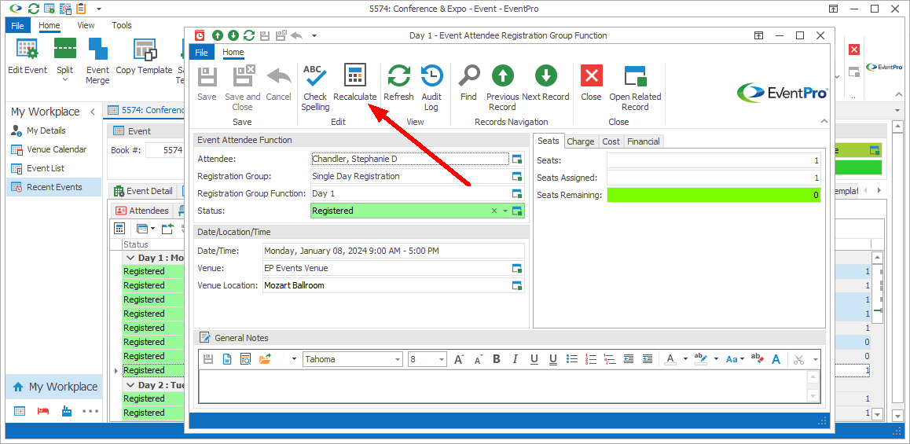Click in the General Notes text area
This screenshot has height=444, width=910.
point(503,386)
